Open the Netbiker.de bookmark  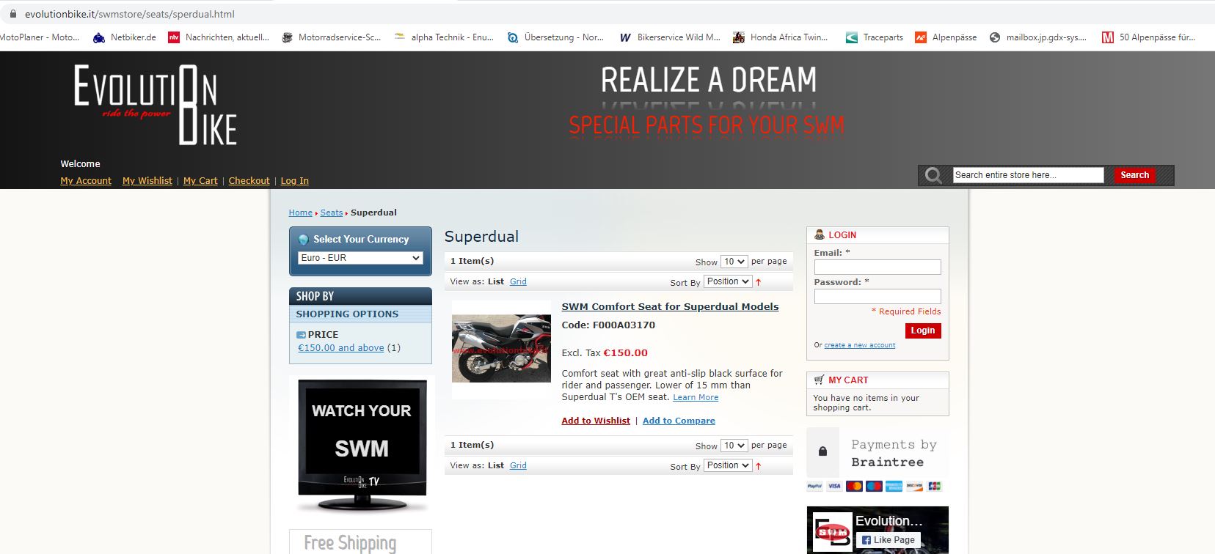tap(125, 37)
